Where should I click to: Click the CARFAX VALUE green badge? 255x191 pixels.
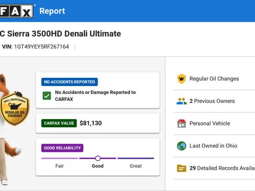[59, 123]
